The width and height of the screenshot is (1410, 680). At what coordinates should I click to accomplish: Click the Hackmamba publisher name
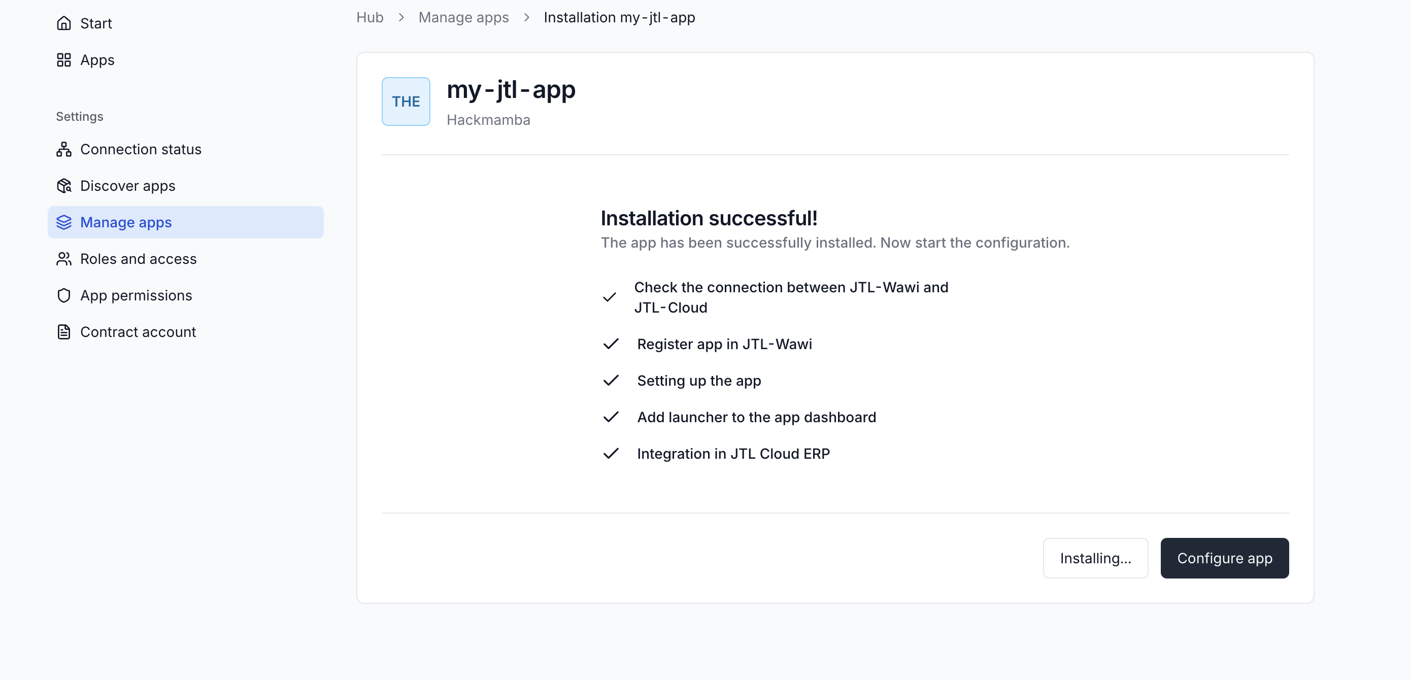pyautogui.click(x=488, y=120)
